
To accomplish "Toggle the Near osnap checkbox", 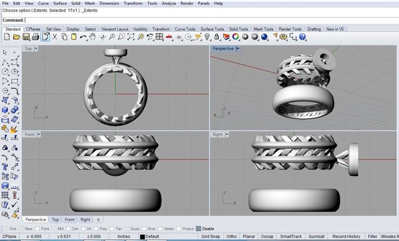I will coord(21,229).
